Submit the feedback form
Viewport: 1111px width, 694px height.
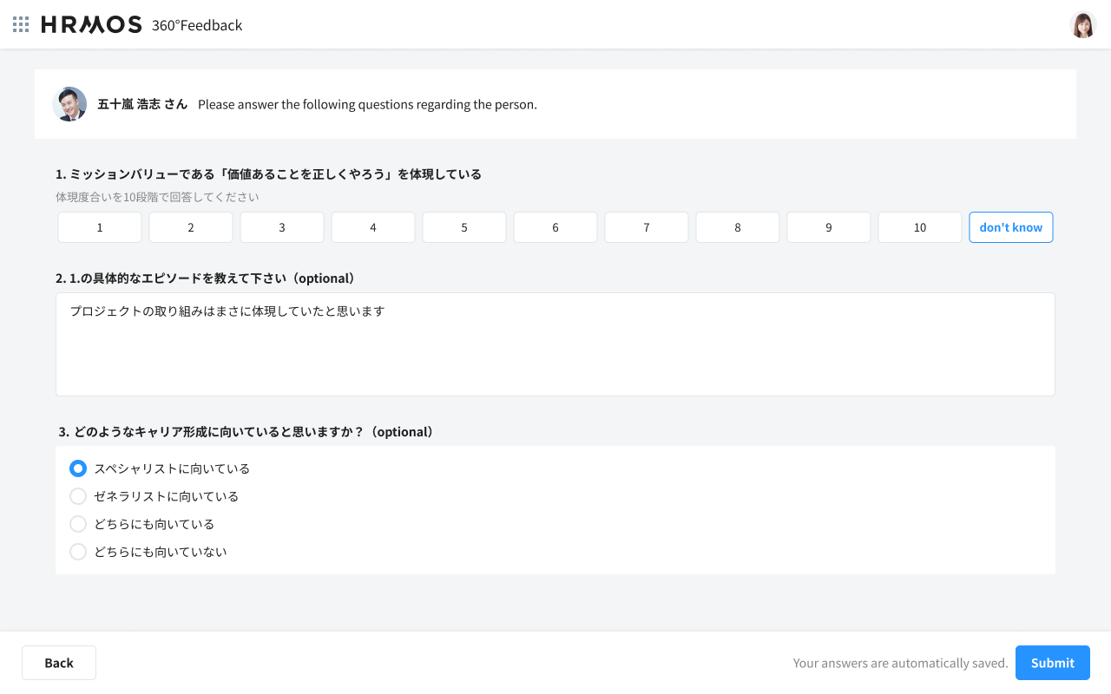[x=1052, y=663]
